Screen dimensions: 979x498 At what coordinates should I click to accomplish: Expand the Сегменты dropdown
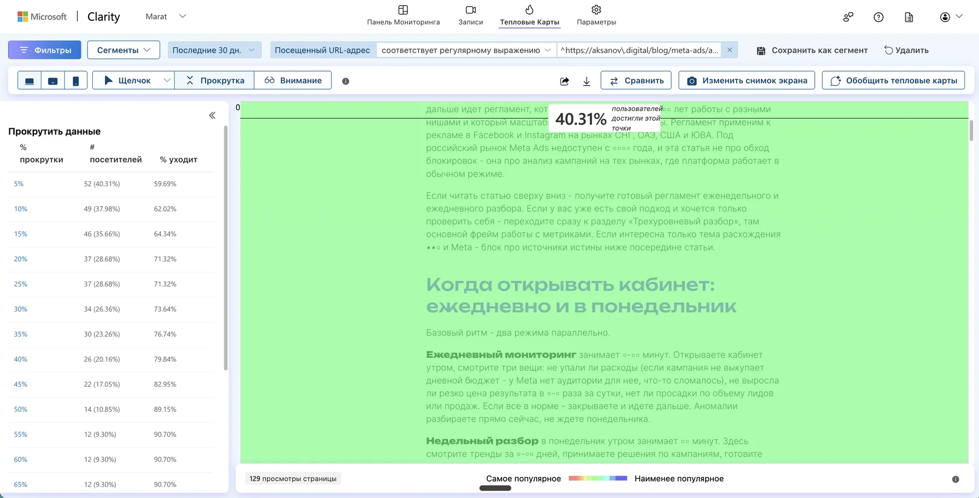pyautogui.click(x=124, y=50)
